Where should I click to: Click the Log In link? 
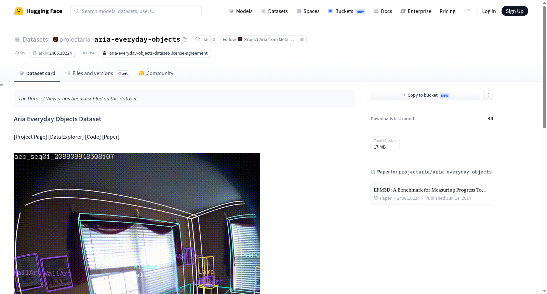(489, 11)
